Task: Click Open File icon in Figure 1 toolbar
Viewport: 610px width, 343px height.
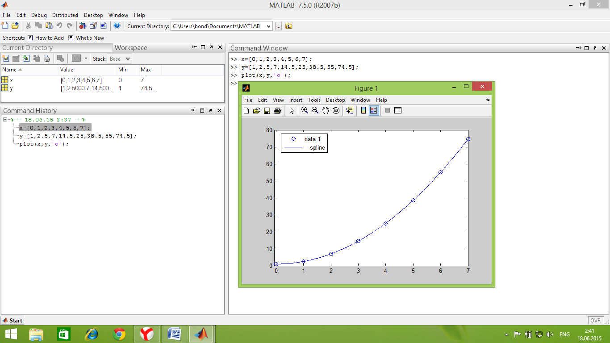Action: coord(256,110)
